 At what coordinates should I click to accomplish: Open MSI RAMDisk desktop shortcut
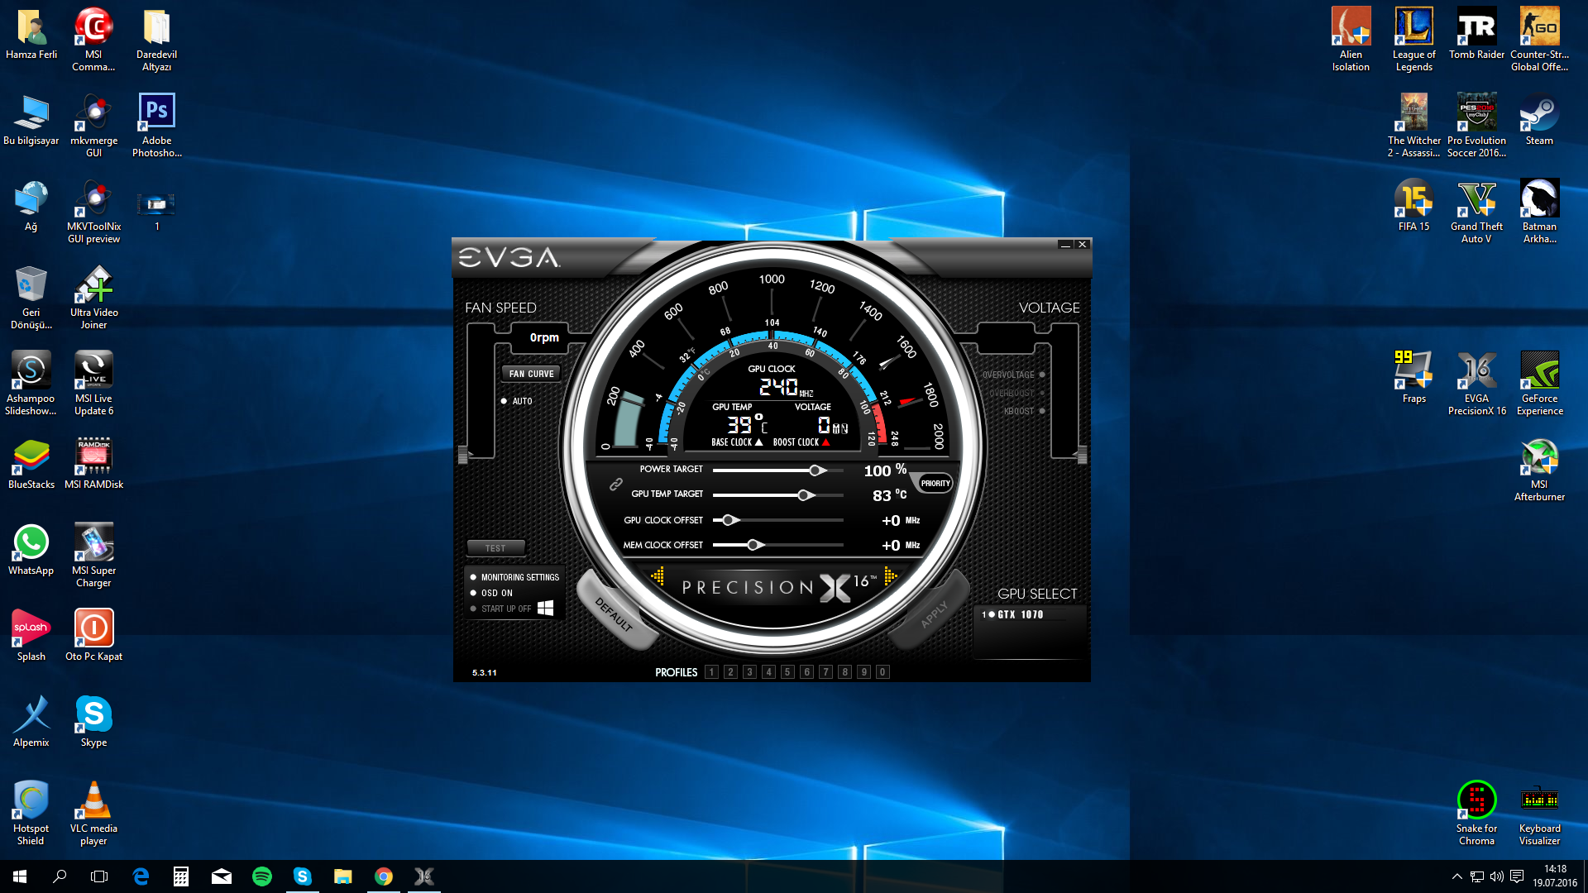click(x=93, y=463)
